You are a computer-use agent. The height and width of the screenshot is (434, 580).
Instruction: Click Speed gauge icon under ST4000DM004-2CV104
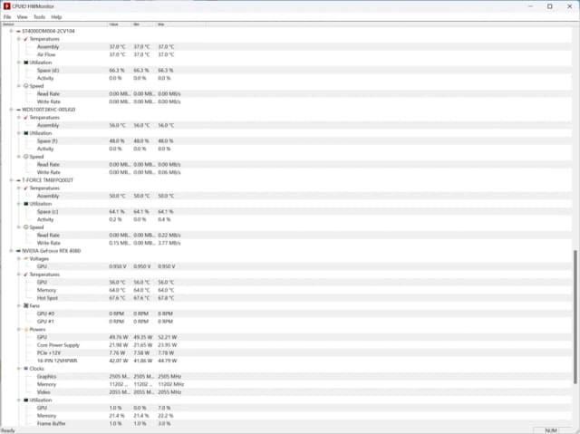pos(26,86)
